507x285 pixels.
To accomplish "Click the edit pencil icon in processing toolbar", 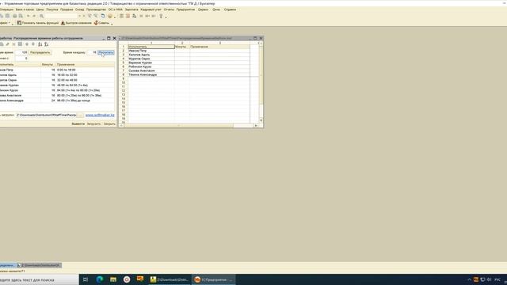I will (7, 44).
